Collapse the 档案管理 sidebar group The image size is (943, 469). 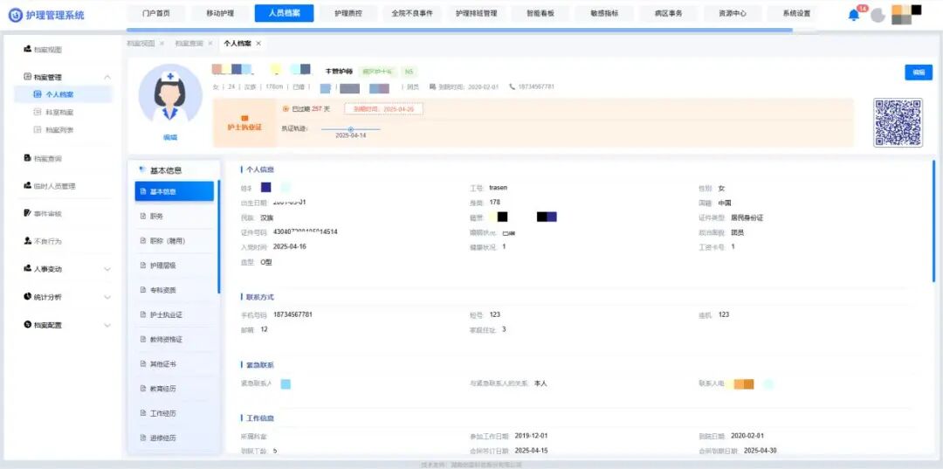pyautogui.click(x=107, y=78)
